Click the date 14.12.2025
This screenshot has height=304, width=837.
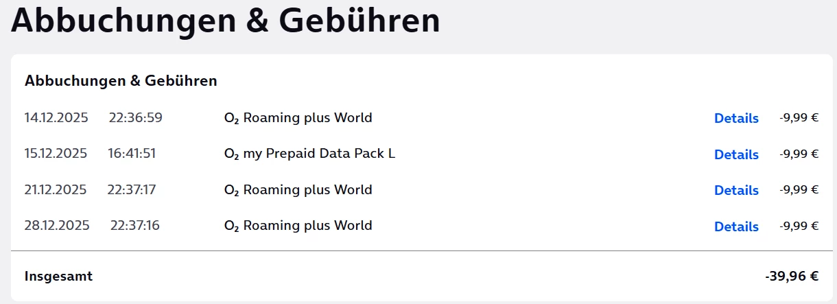pyautogui.click(x=56, y=117)
